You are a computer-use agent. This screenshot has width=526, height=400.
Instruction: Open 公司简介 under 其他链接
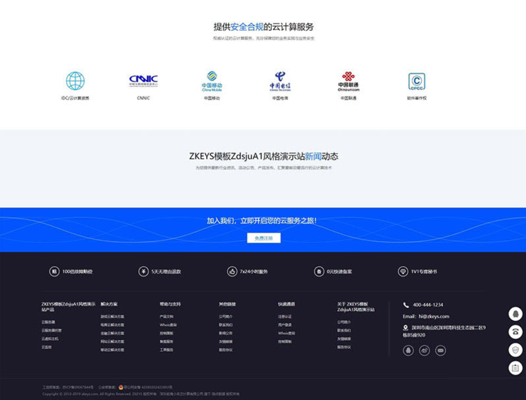coord(226,317)
